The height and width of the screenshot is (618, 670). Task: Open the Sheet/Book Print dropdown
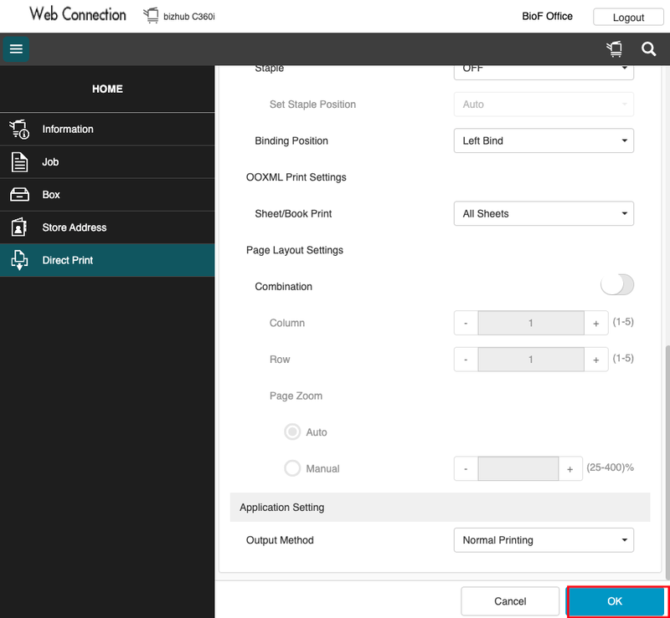point(544,213)
